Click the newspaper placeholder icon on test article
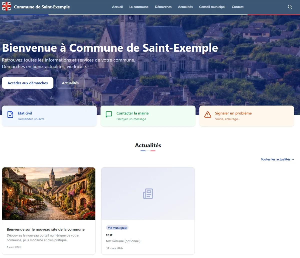Screen dimensions: 300x258 pos(148,194)
